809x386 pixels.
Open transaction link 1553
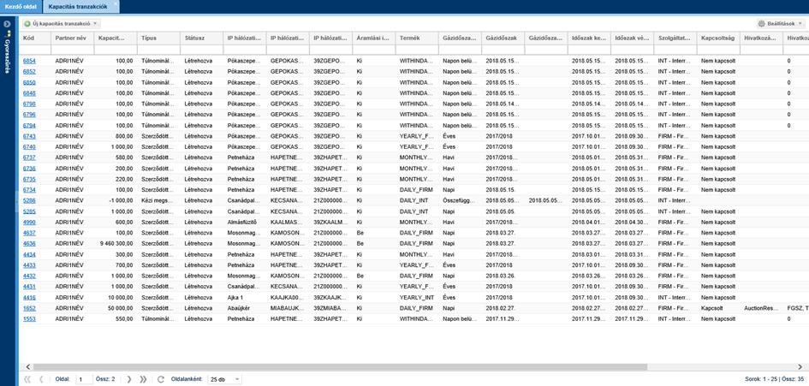tap(29, 318)
